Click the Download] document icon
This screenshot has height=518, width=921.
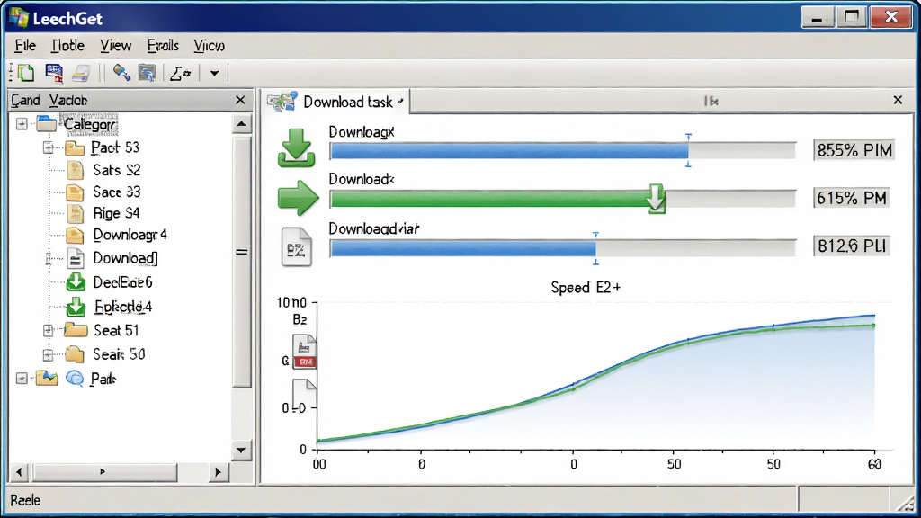[x=76, y=258]
